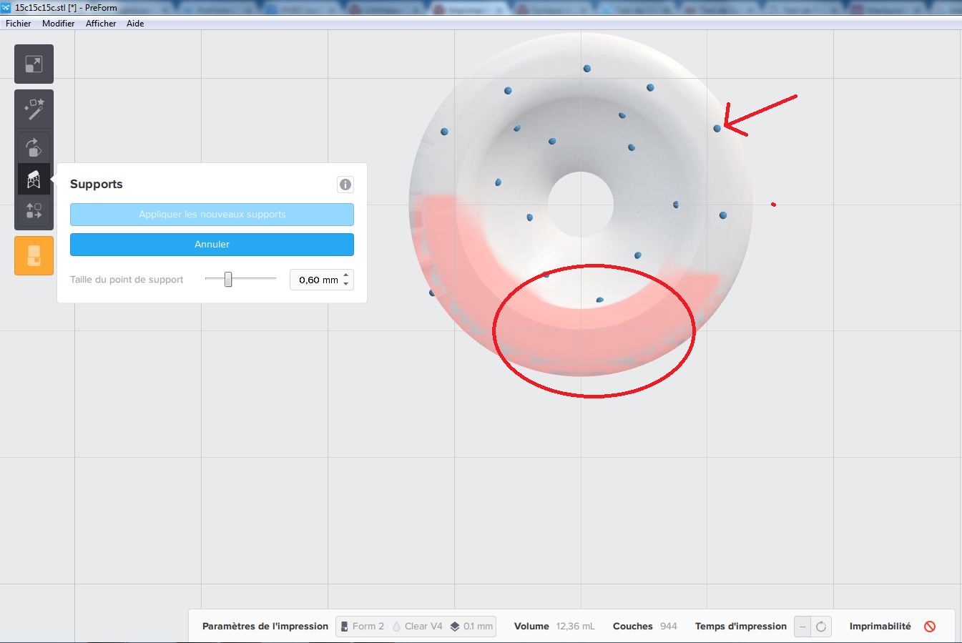This screenshot has width=962, height=643.
Task: Click the Annuler button
Action: click(x=212, y=245)
